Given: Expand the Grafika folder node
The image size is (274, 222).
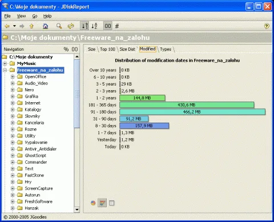Looking at the screenshot, I should pyautogui.click(x=13, y=96).
